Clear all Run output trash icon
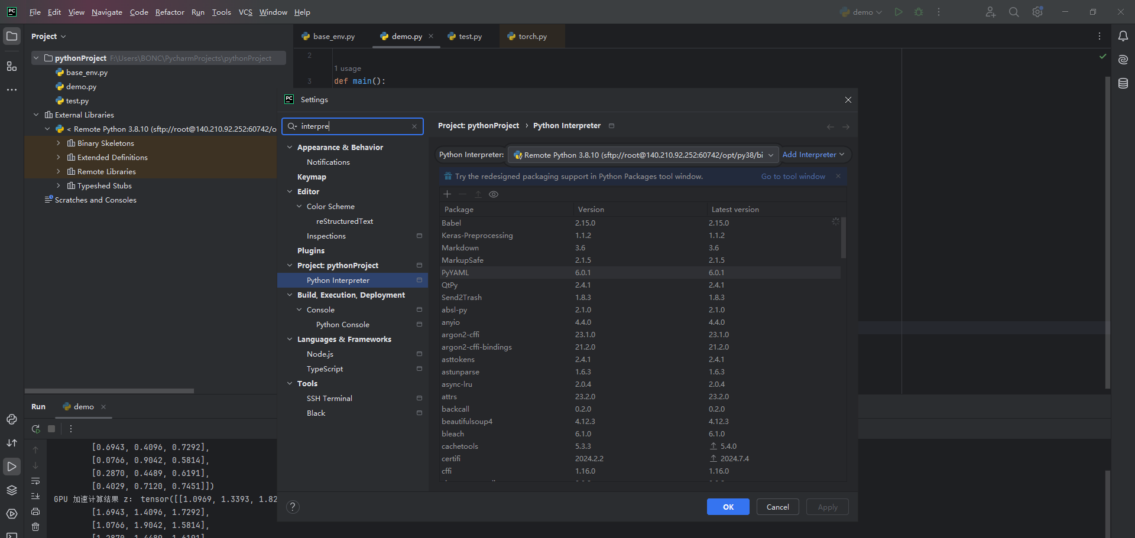Screen dimensions: 1135x538 coord(35,527)
